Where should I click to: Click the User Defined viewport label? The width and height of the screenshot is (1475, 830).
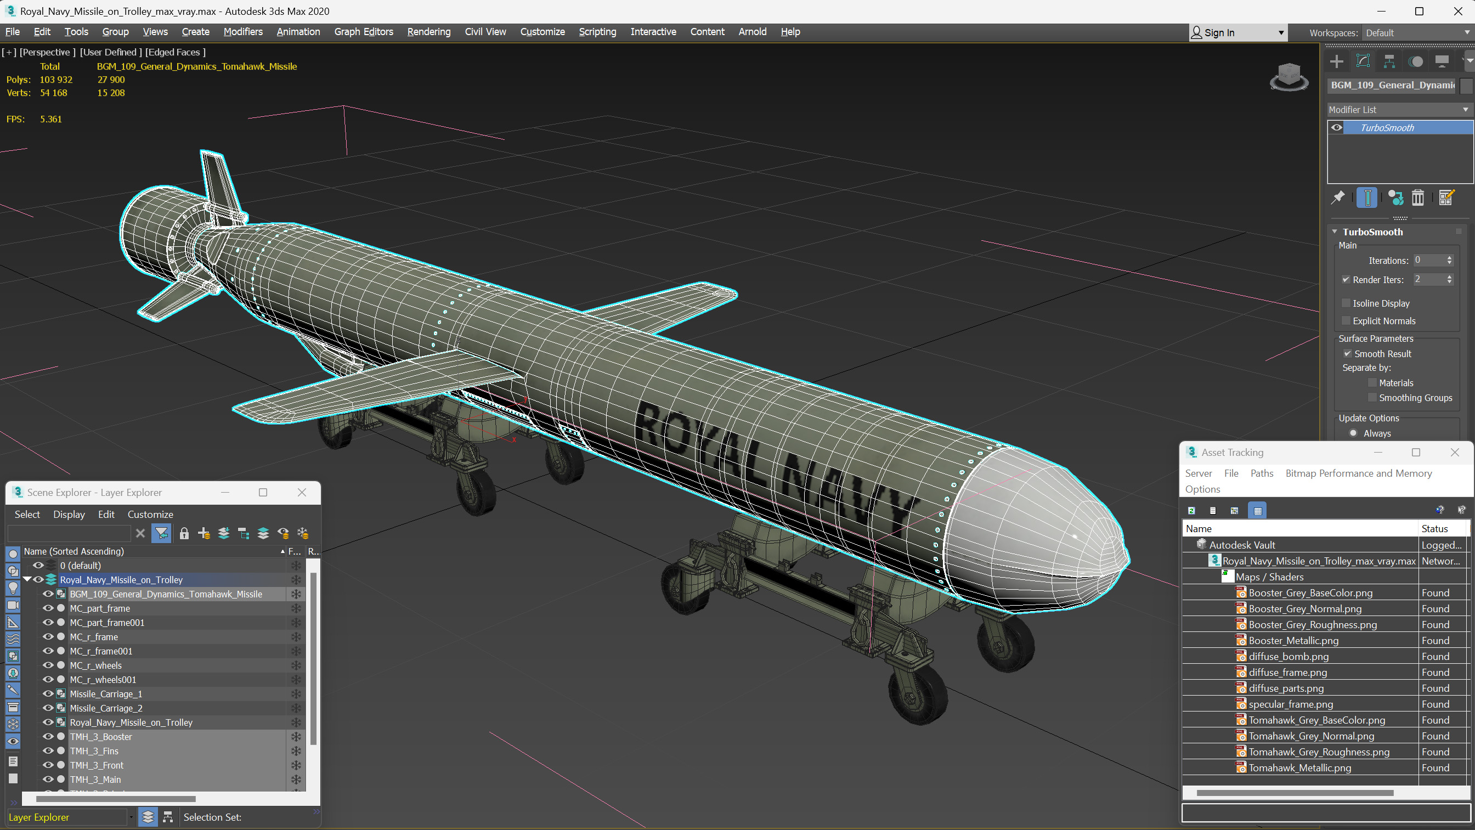[x=110, y=52]
